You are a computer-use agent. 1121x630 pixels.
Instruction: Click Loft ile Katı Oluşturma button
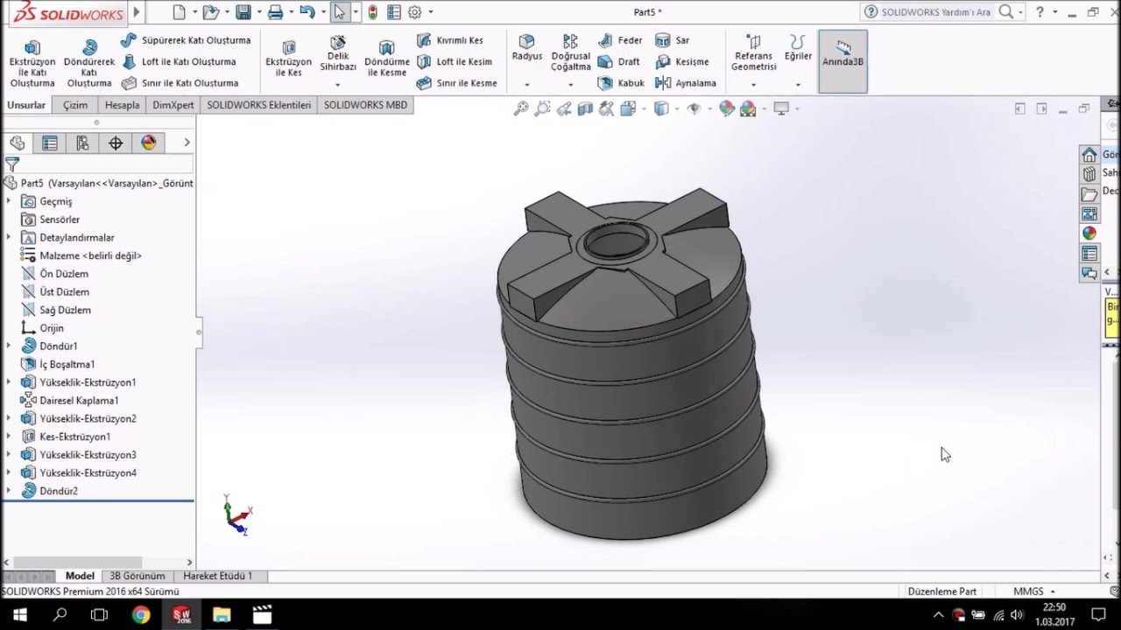point(179,62)
